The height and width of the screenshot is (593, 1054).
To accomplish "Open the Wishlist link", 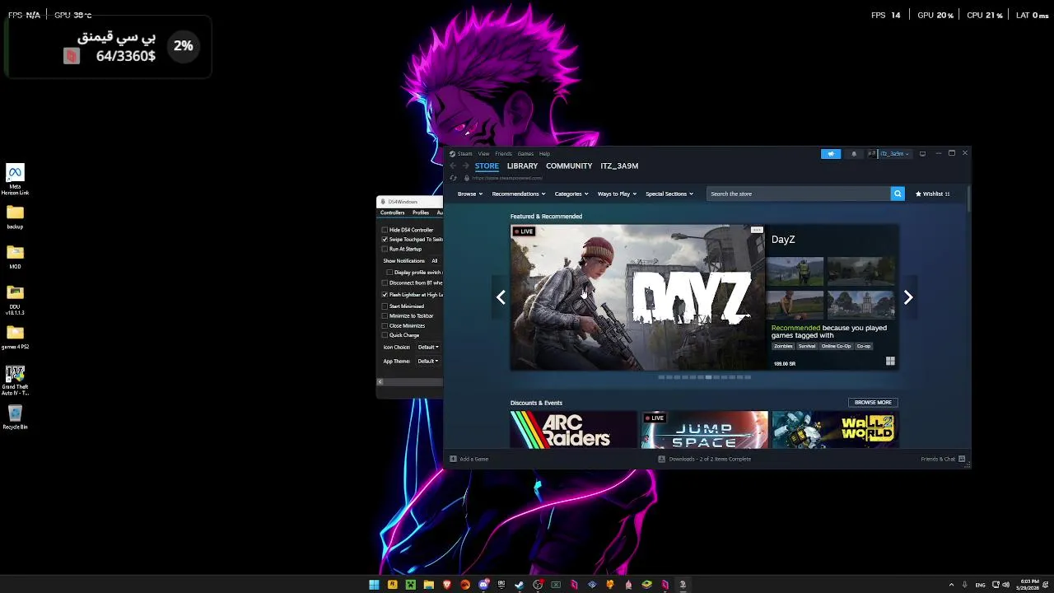I will (x=933, y=194).
